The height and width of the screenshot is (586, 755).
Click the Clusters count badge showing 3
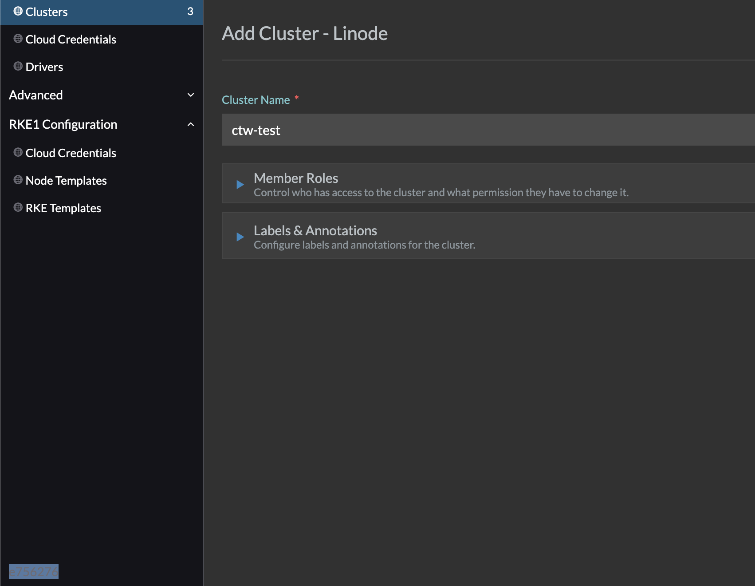click(191, 12)
